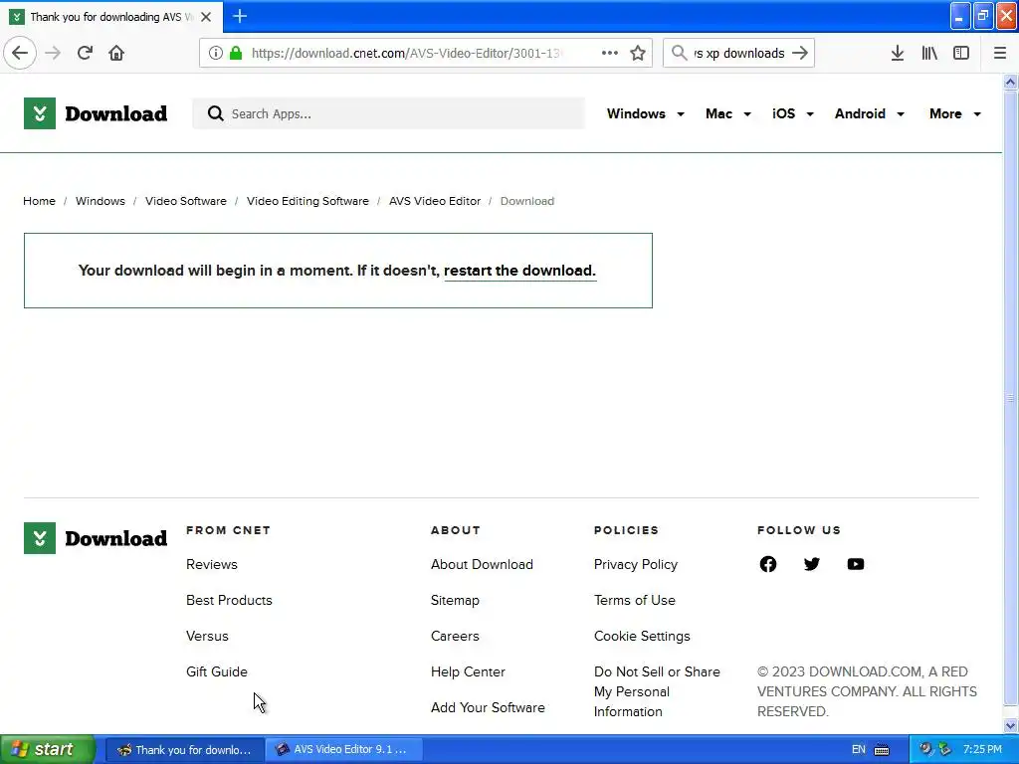Screen dimensions: 1019x764
Task: Switch to AVS Video Editor taskbar button
Action: (344, 750)
